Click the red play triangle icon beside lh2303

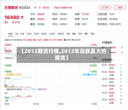tap(35, 8)
